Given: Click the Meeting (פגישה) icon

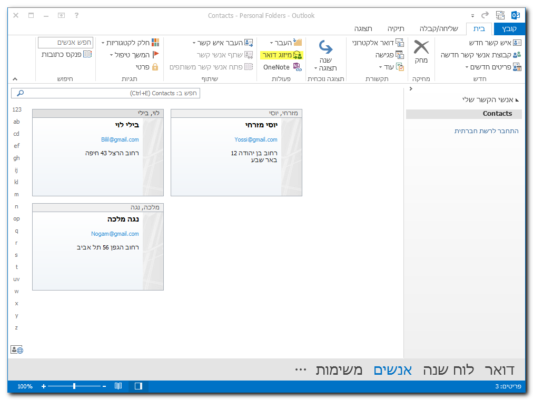Looking at the screenshot, I should tap(399, 55).
